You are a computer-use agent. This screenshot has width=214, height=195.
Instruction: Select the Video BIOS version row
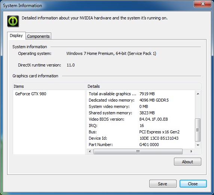141,119
